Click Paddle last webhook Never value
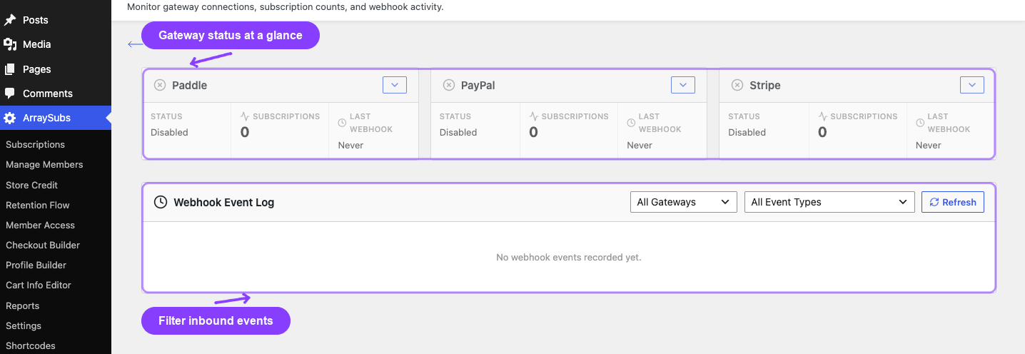Screen dimensions: 1025x354 (350, 145)
